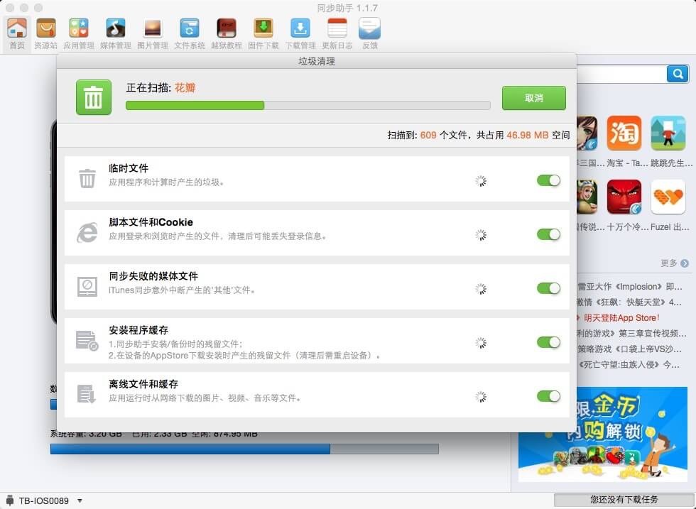Toggle off 脚本文件和Cookie switch
Screen dimensions: 696x509
pos(548,234)
